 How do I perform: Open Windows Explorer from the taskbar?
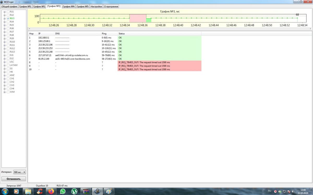pos(28,191)
